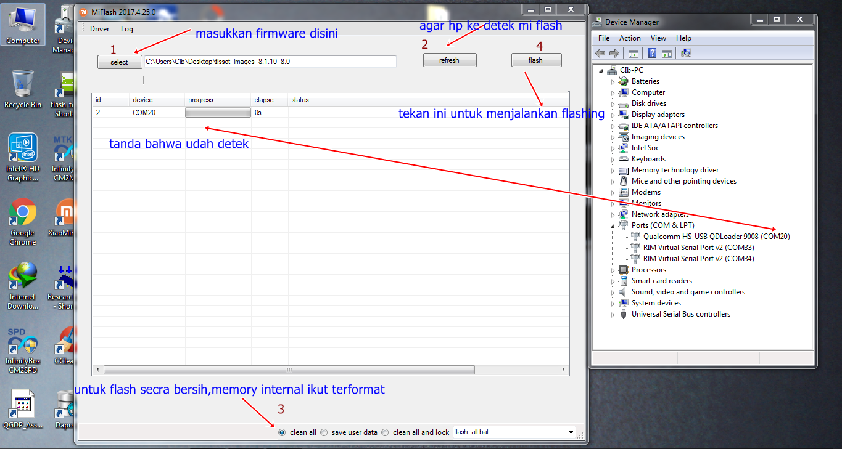
Task: Click the 'status' column header
Action: [x=300, y=100]
